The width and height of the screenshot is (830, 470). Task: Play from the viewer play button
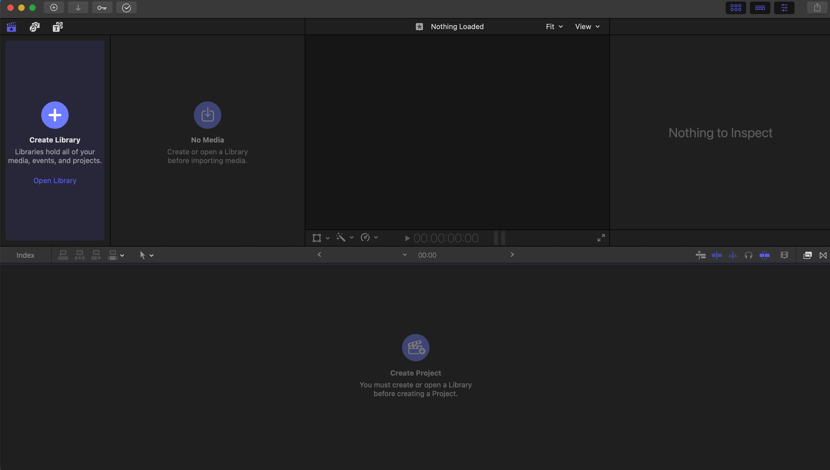point(407,238)
